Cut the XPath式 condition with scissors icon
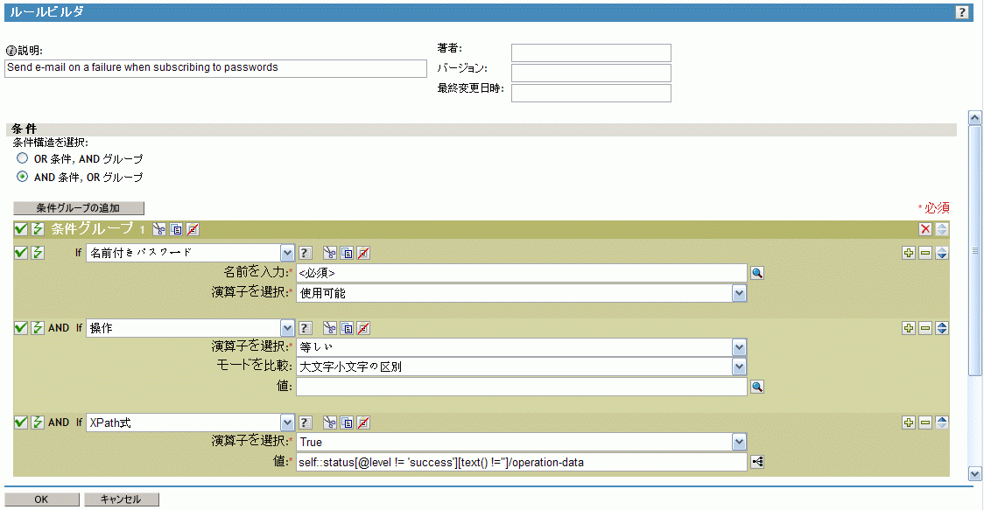 (x=330, y=423)
